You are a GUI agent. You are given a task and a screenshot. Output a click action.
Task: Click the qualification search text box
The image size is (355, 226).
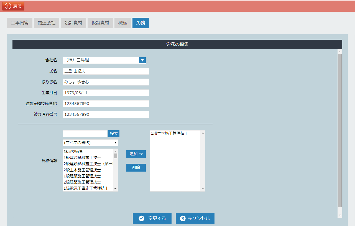tap(85, 134)
